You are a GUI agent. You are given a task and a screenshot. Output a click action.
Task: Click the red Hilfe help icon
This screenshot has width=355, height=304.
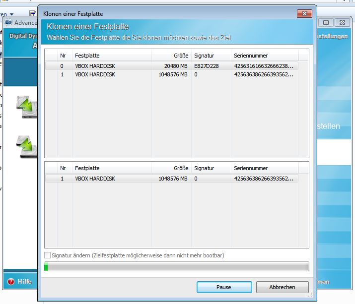(10, 282)
